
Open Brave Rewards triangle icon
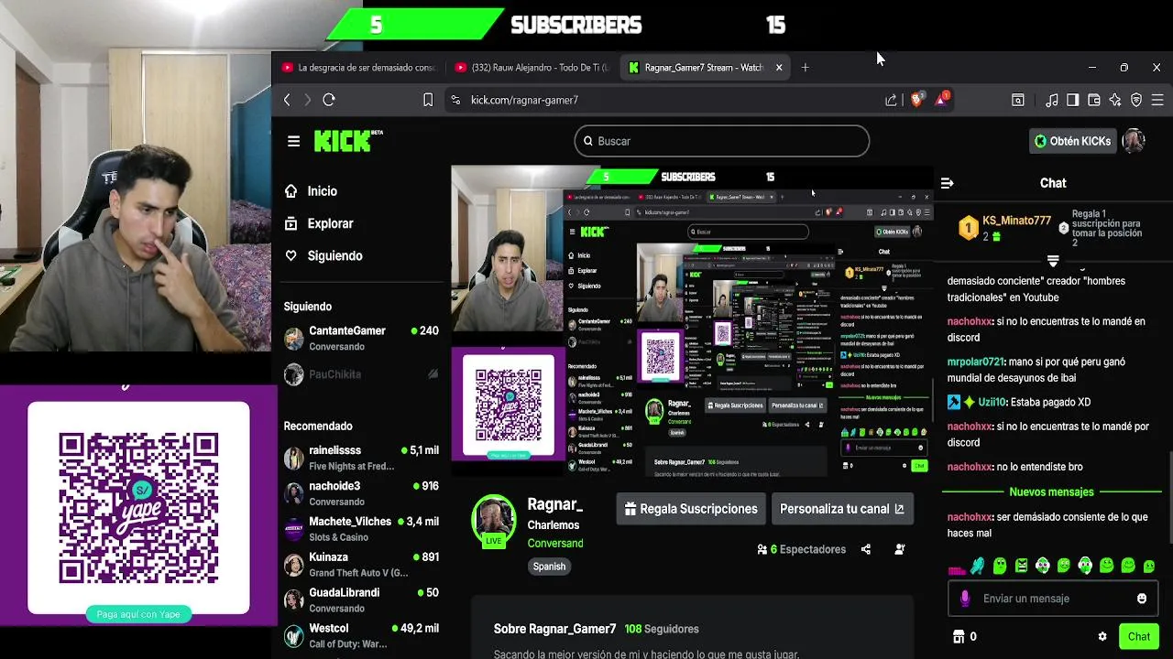tap(942, 99)
